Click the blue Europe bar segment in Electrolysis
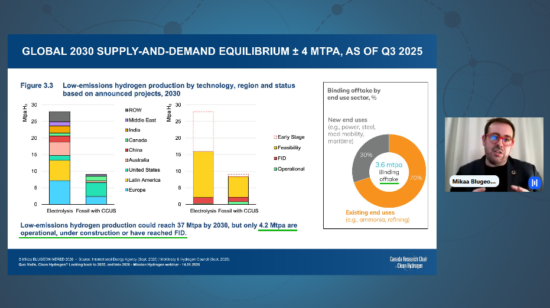 (59, 192)
